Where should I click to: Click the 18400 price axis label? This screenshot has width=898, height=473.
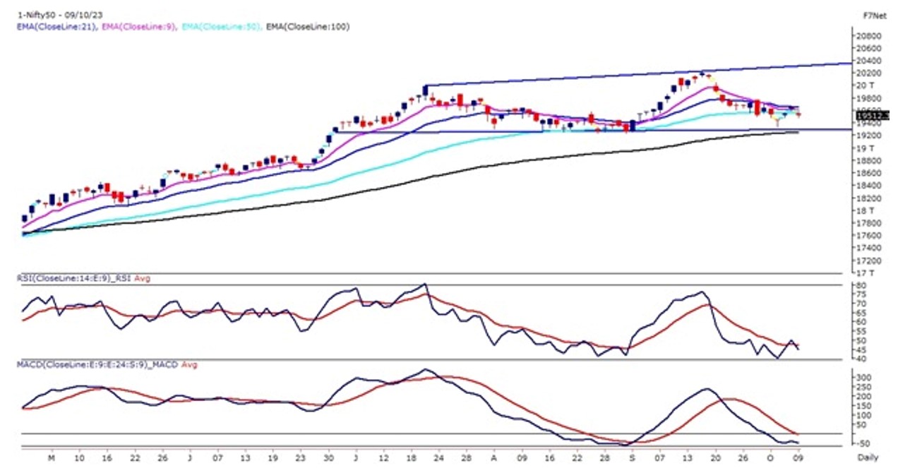(x=868, y=186)
